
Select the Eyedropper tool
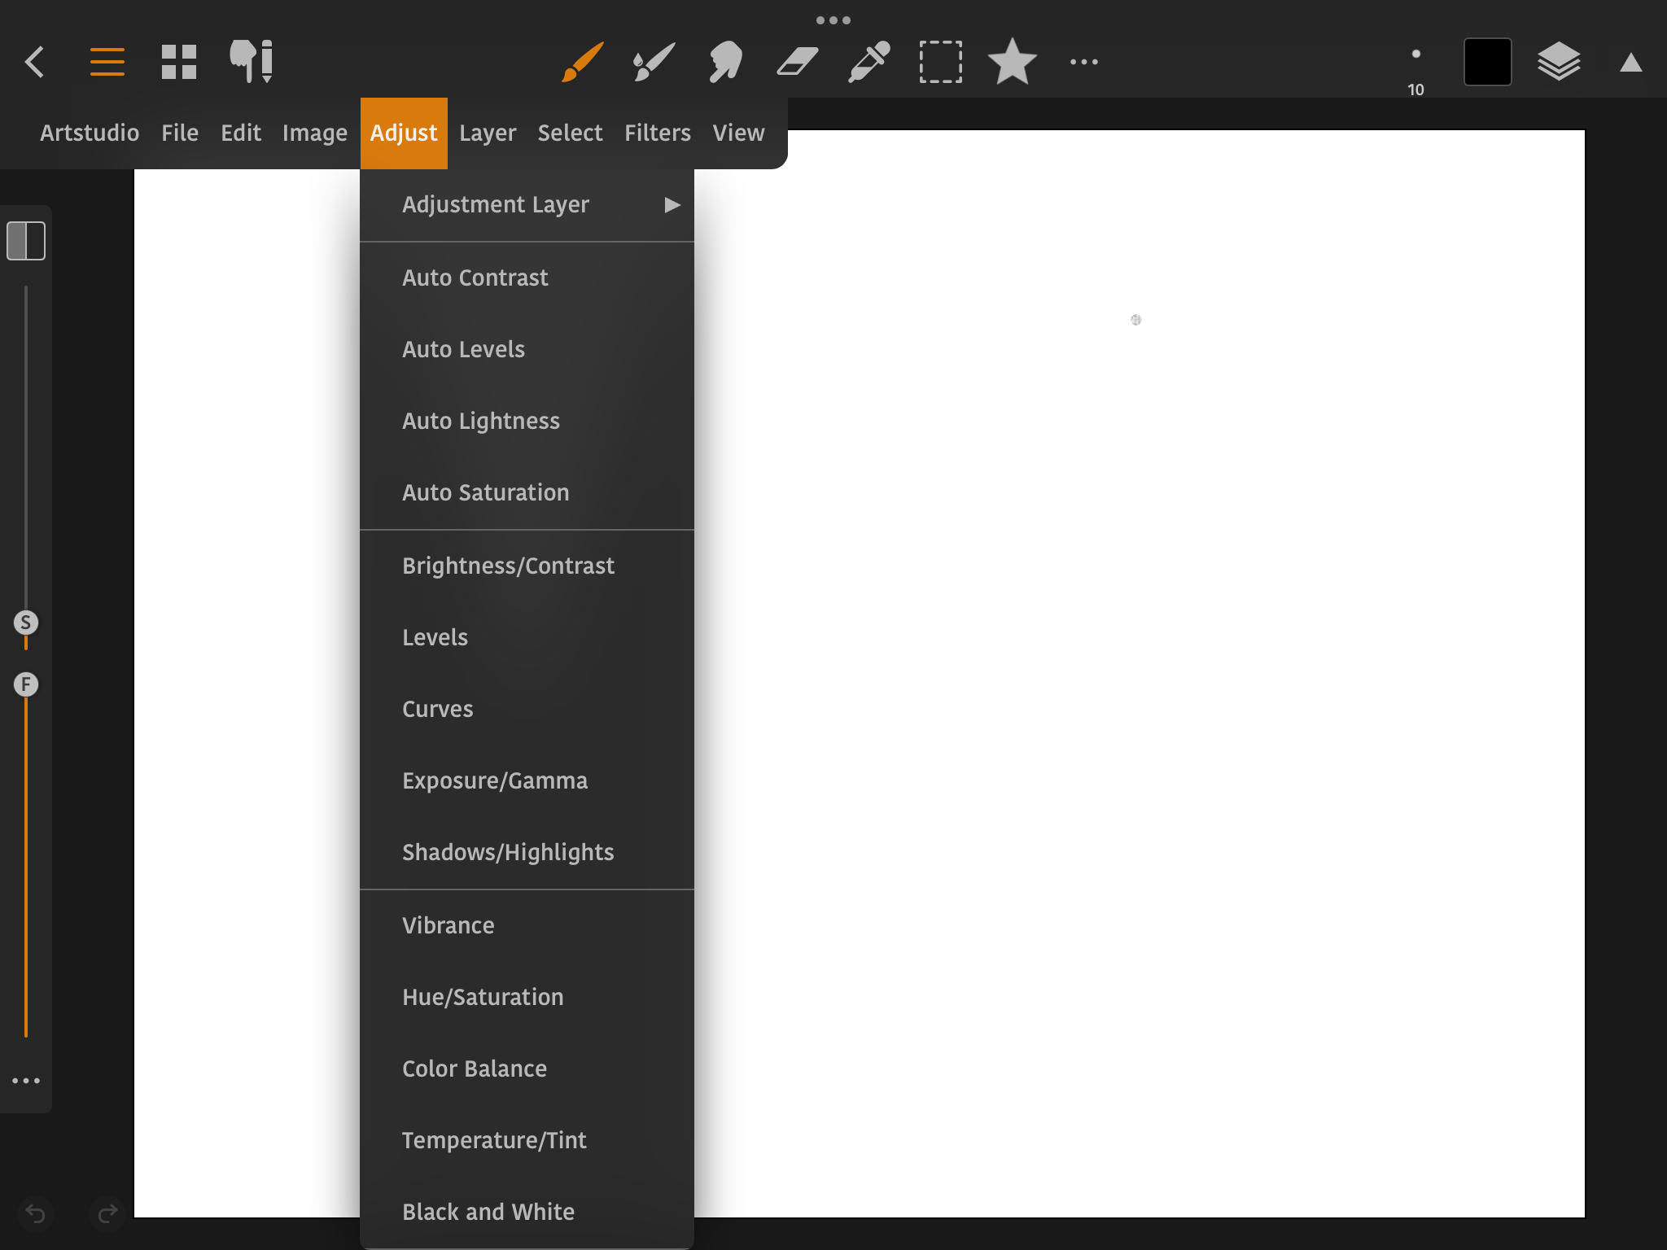869,62
